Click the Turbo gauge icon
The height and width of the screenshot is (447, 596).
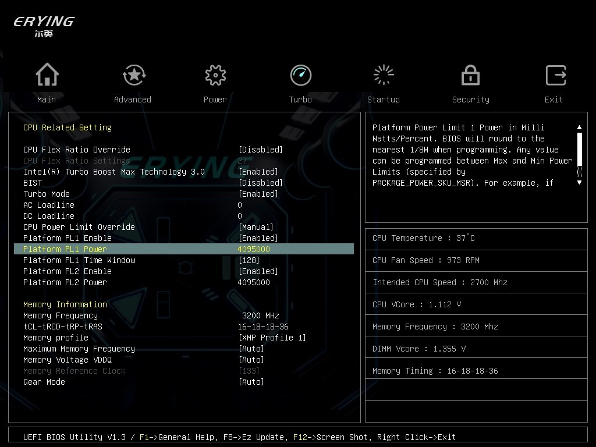(x=300, y=75)
